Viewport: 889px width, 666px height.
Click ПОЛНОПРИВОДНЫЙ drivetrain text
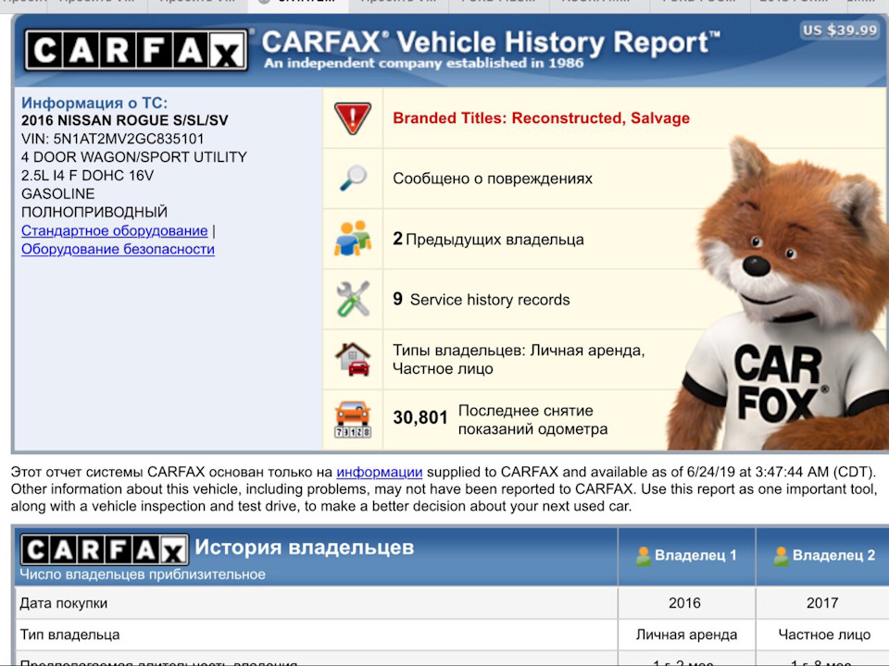point(94,212)
